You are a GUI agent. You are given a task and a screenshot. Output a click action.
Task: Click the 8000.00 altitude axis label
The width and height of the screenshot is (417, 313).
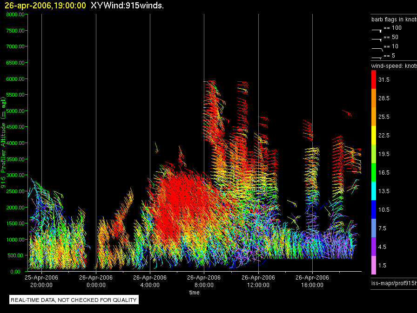(15, 14)
